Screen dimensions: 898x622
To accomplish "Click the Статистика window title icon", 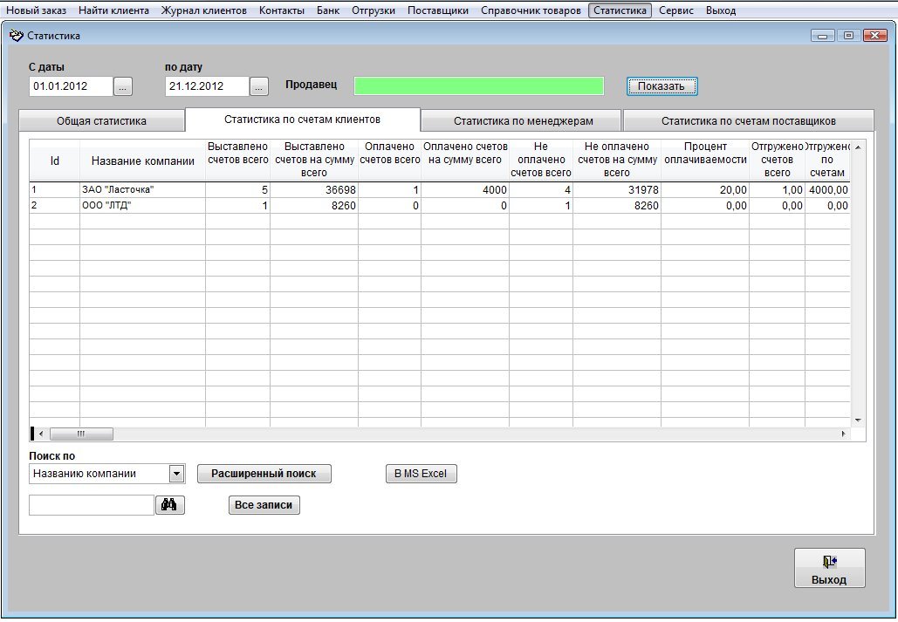I will coord(15,36).
